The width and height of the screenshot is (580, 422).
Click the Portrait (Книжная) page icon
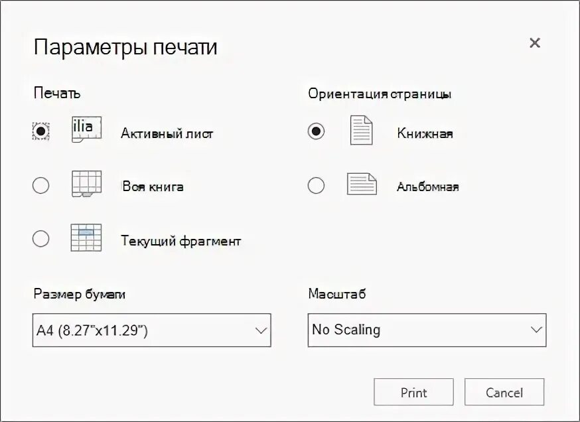362,130
